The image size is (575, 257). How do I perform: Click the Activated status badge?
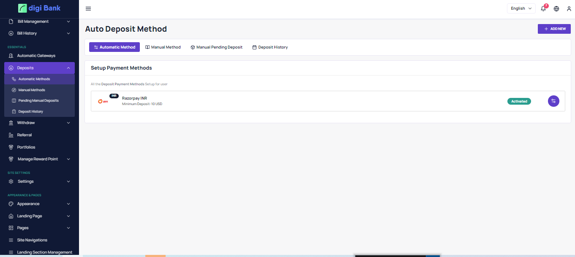pyautogui.click(x=519, y=101)
